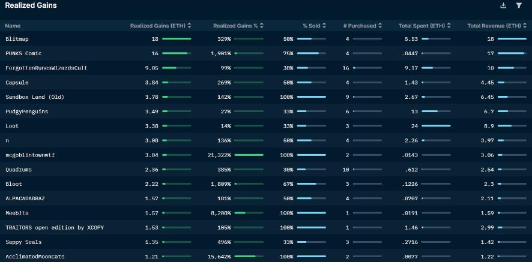Image resolution: width=532 pixels, height=262 pixels.
Task: Click the Loot total spent bar
Action: tap(436, 126)
